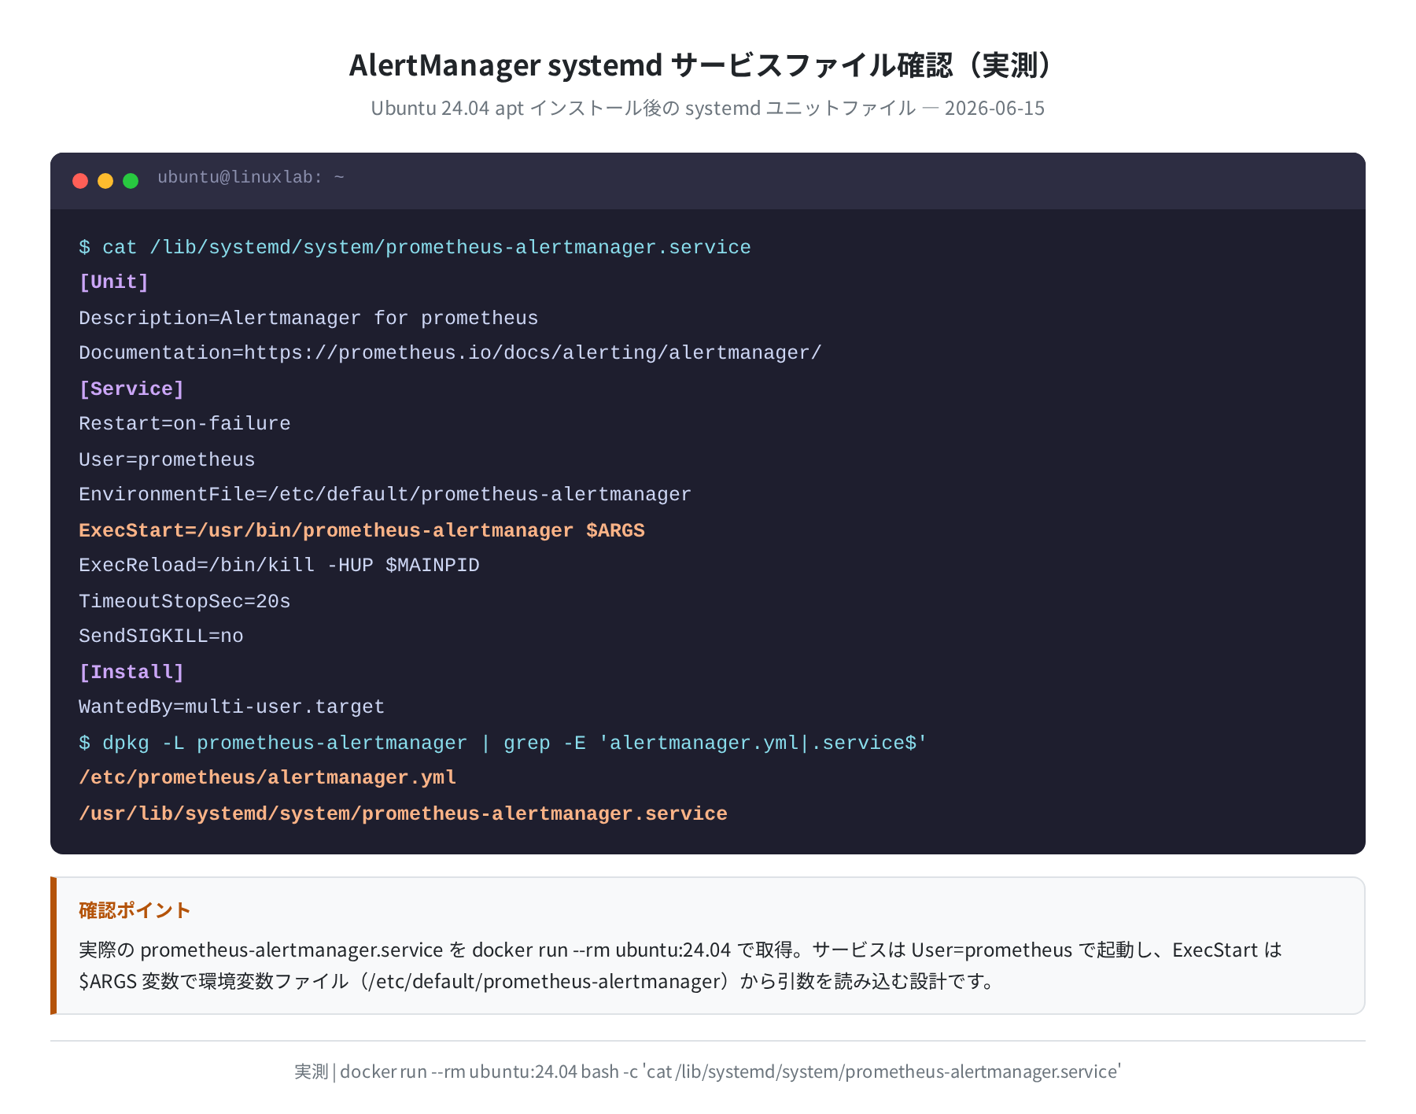The width and height of the screenshot is (1416, 1114).
Task: Click the yellow minimize dot in terminal header
Action: pos(105,181)
